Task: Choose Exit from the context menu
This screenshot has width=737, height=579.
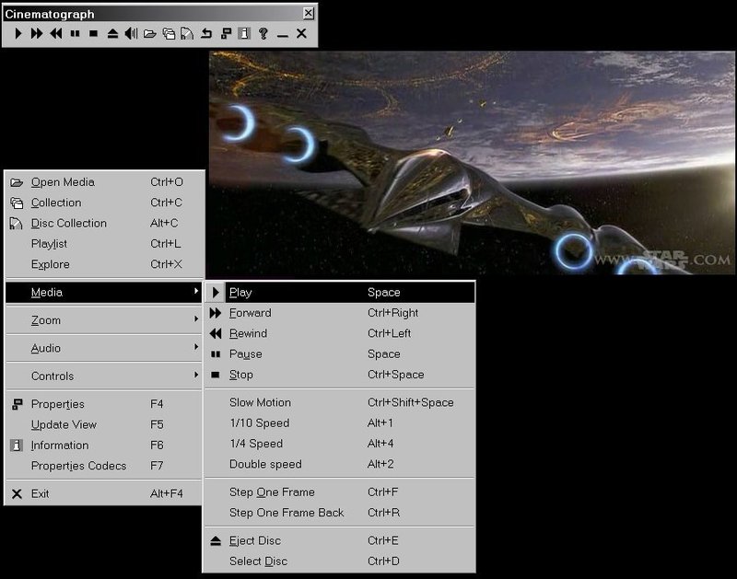Action: (104, 494)
